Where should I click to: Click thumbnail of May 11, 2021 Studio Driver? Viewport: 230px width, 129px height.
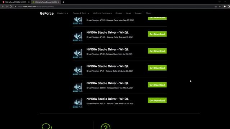coord(78,87)
